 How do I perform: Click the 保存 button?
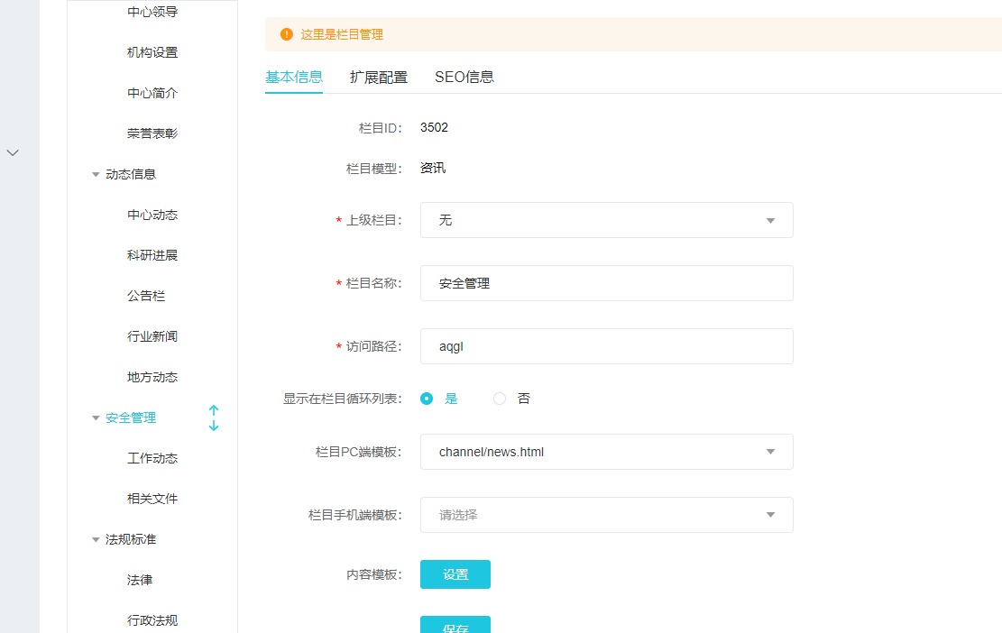(455, 626)
